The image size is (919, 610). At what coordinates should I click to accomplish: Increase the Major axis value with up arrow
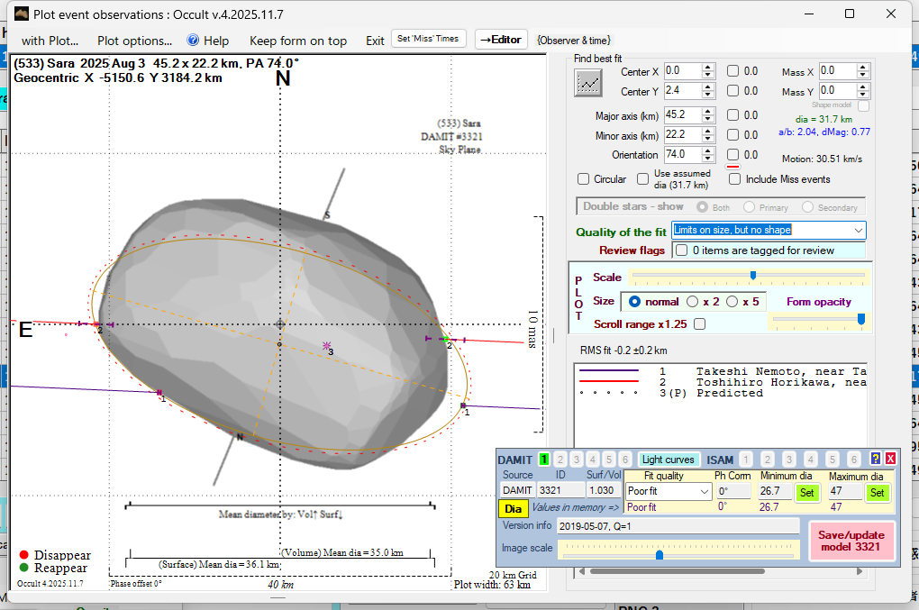tap(708, 111)
